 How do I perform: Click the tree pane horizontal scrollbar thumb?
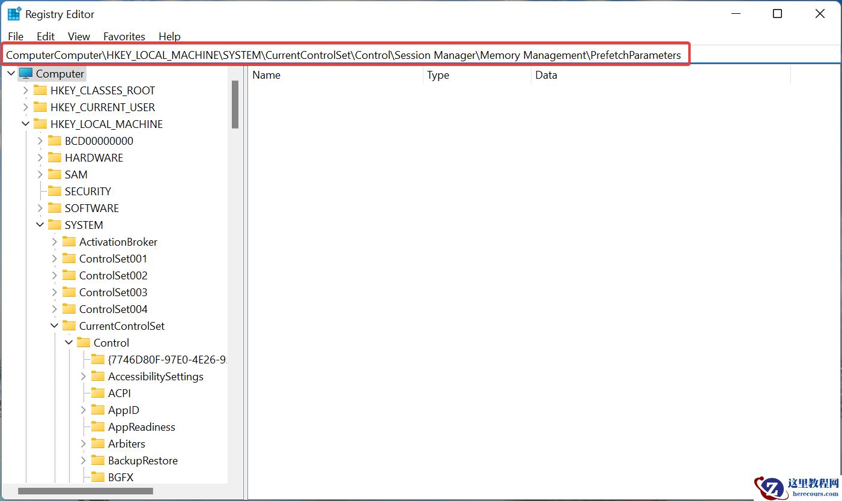(85, 491)
